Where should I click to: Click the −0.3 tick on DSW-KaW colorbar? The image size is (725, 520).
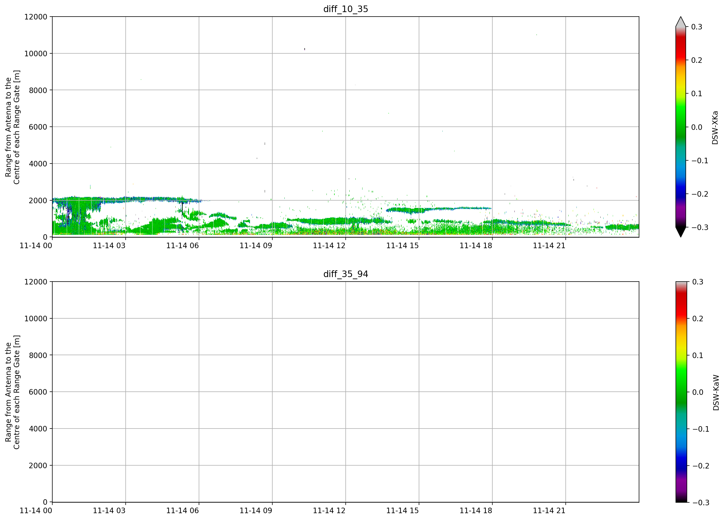[701, 502]
